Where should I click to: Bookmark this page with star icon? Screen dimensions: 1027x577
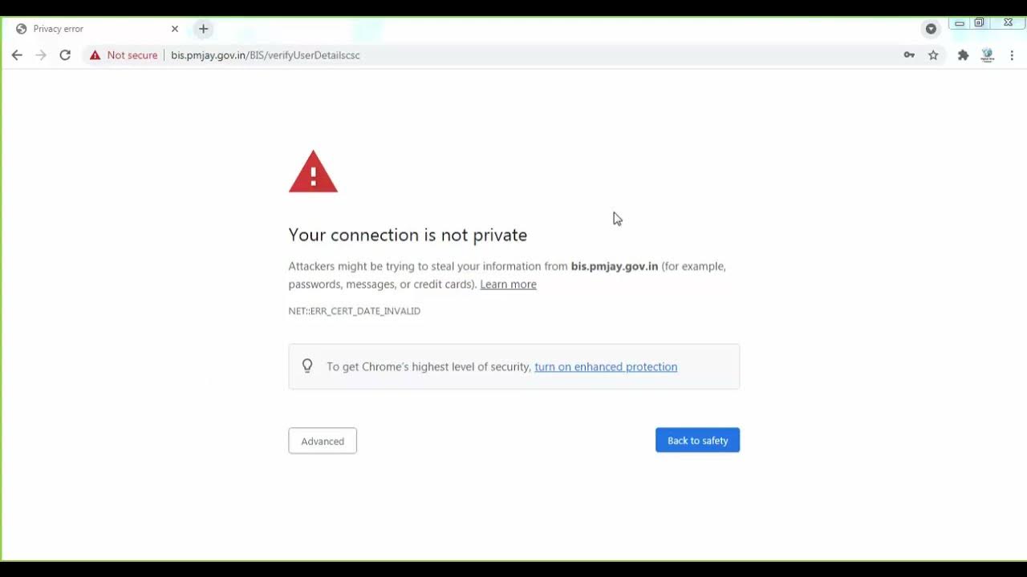(933, 55)
